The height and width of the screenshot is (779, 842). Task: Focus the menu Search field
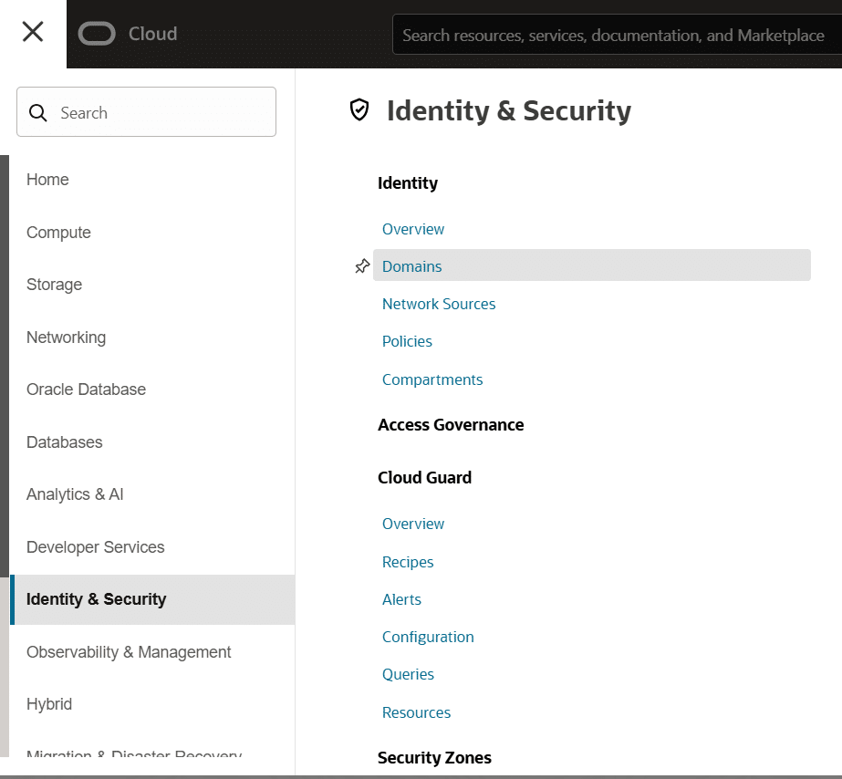coord(146,111)
